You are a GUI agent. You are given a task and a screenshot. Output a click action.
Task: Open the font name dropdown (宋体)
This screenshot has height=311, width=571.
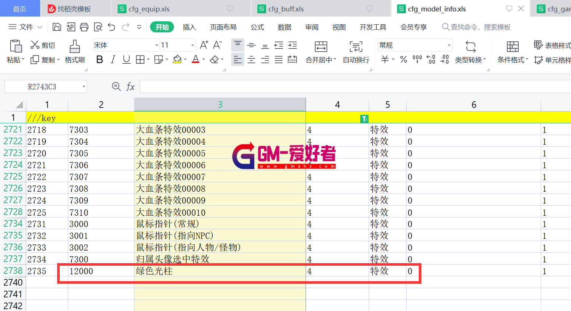click(157, 45)
